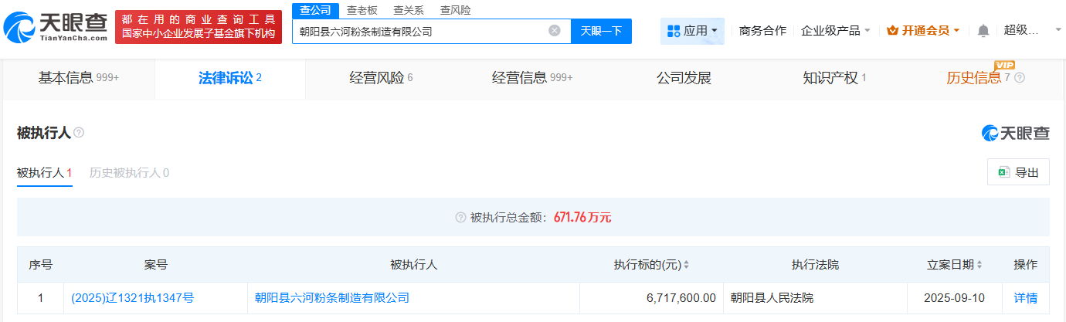Click into the company search input field
Screen dimensions: 1066x322
pos(421,31)
